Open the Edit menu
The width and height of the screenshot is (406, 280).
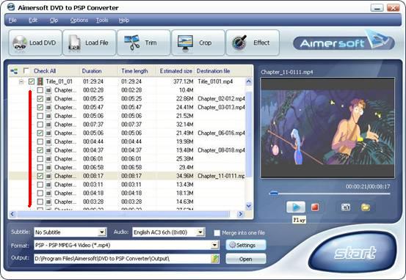[x=32, y=21]
